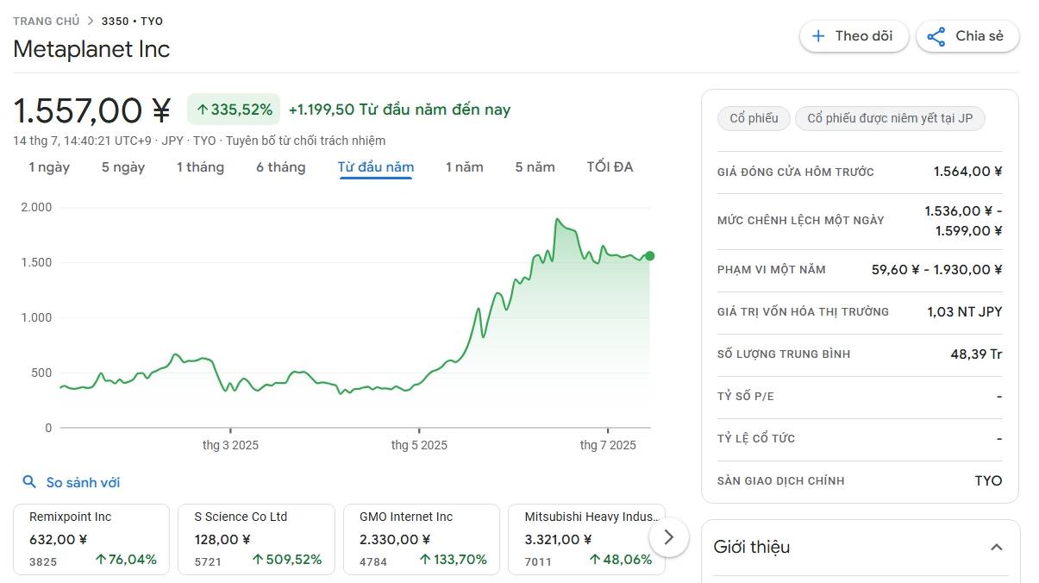The height and width of the screenshot is (583, 1039).
Task: Open the GMO Internet Inc card
Action: coord(421,539)
